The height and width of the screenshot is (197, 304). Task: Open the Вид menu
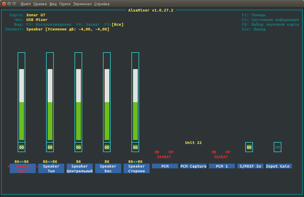coord(53,4)
